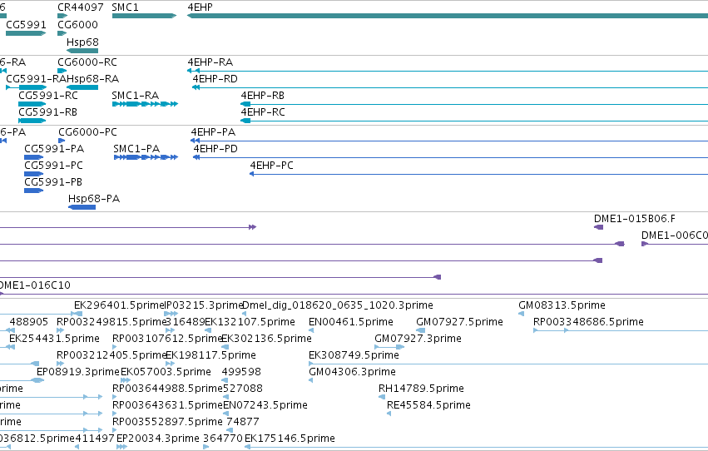Click the CG6000 gene label
The width and height of the screenshot is (708, 451).
(77, 24)
